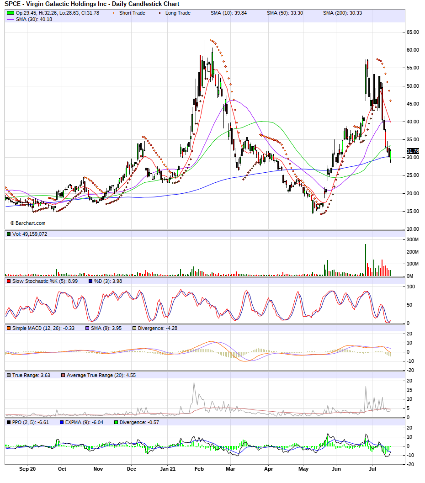Click the purple MACD SMA (9) swatch
This screenshot has height=483, width=425.
87,329
